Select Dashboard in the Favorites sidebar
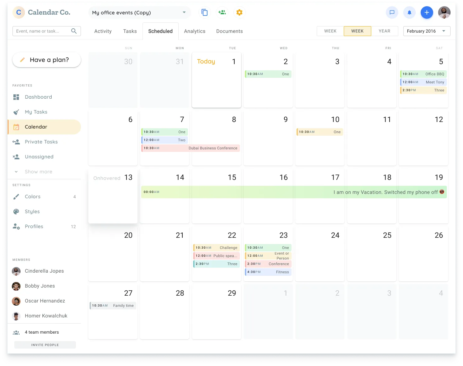 click(38, 97)
